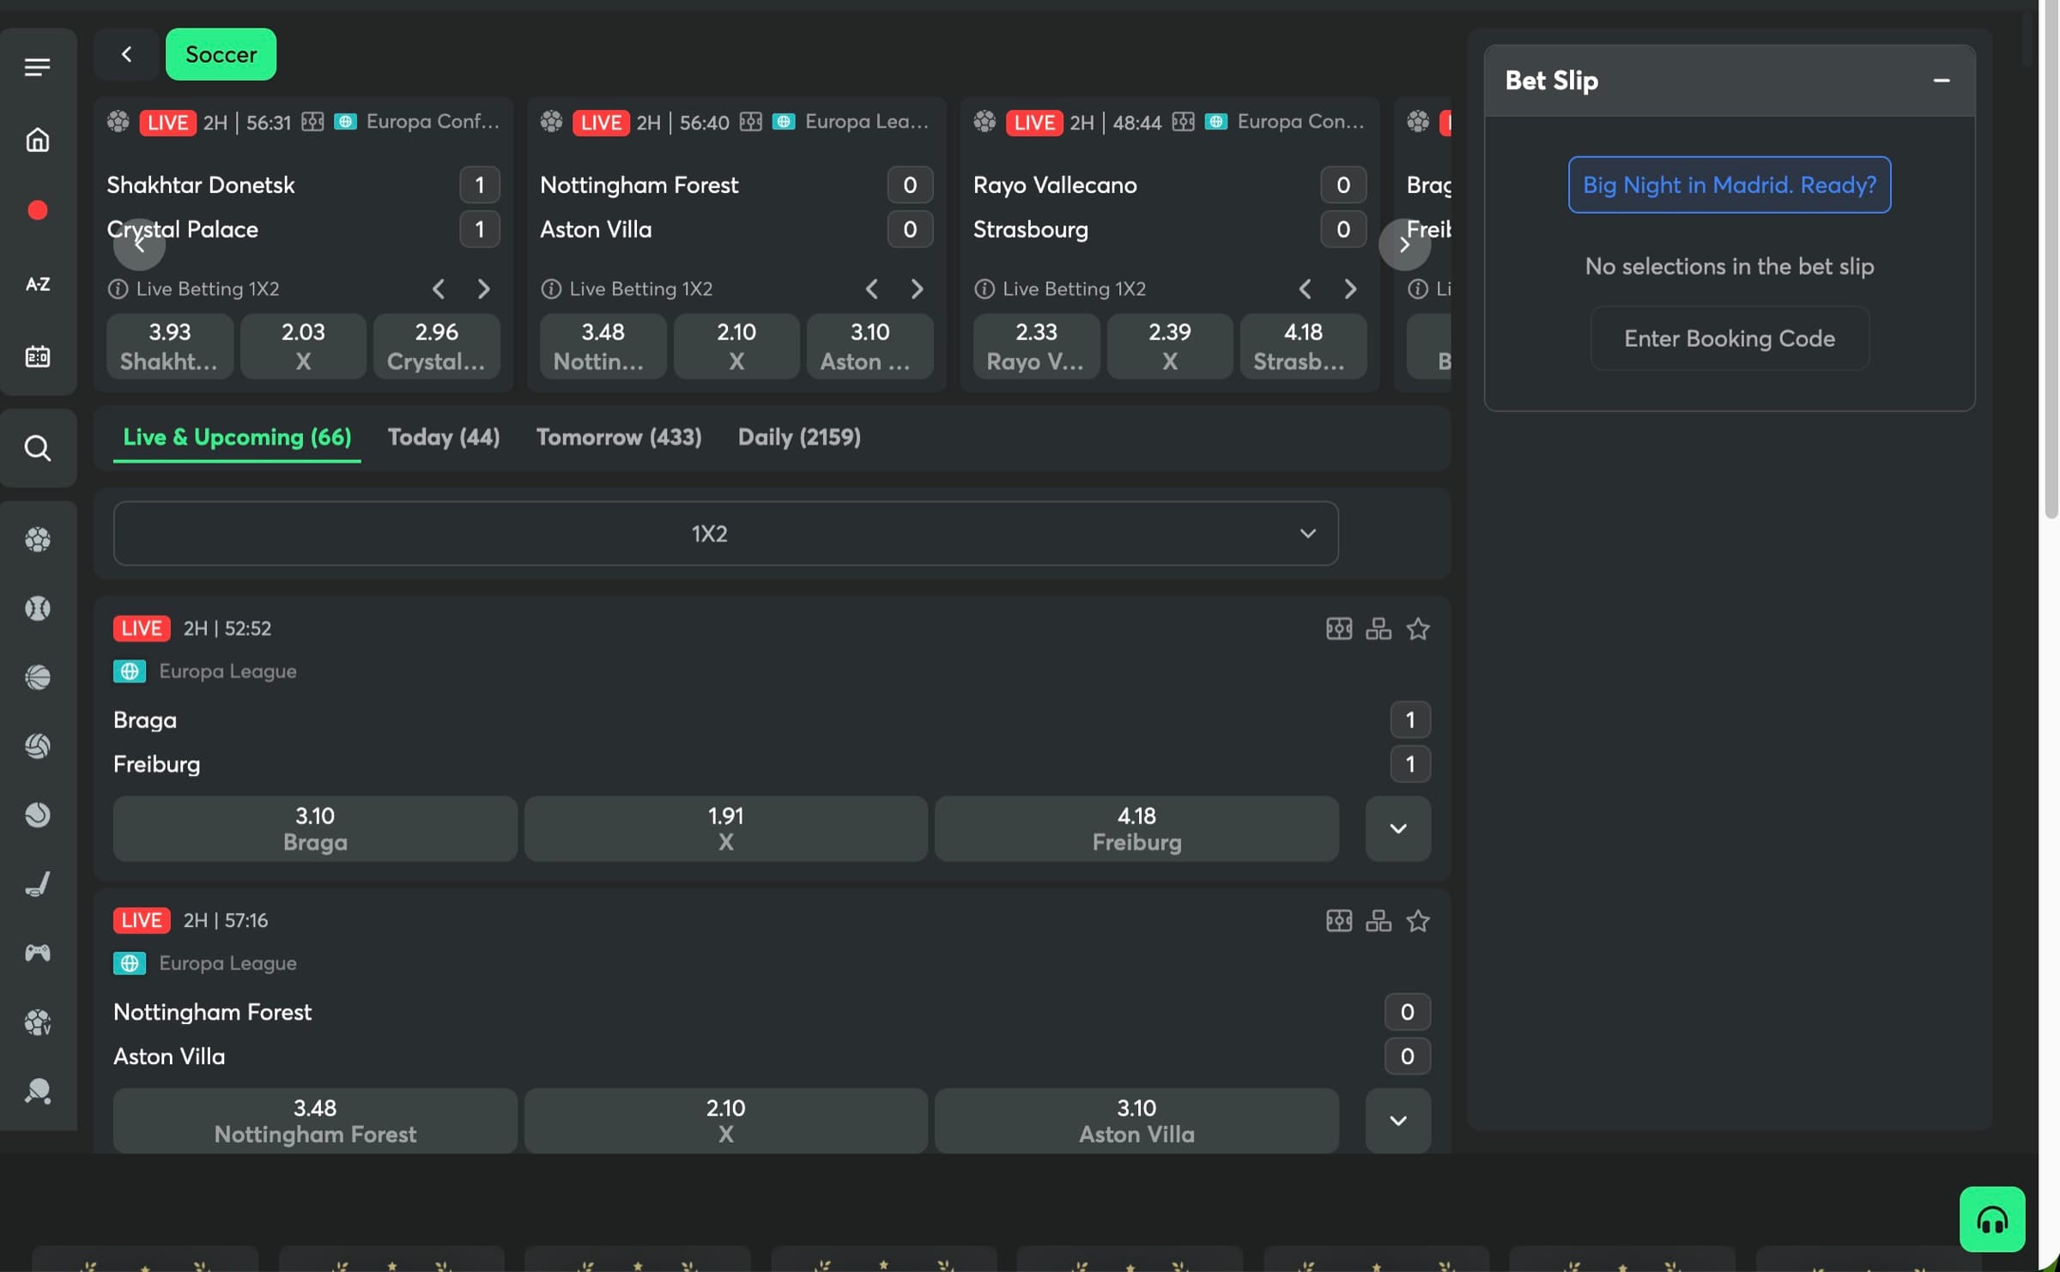Open the A-Z sports list icon
This screenshot has height=1272, width=2060.
click(x=37, y=284)
